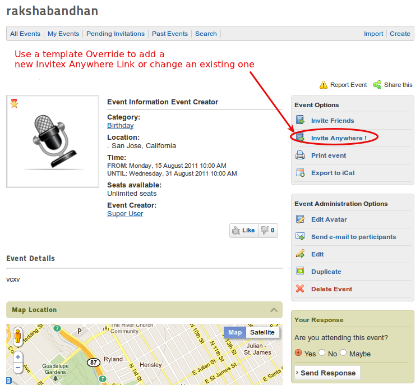Open the Birthday category link

(x=120, y=126)
